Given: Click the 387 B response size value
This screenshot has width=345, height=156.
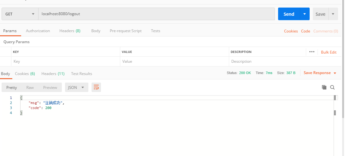Looking at the screenshot, I should tap(291, 73).
